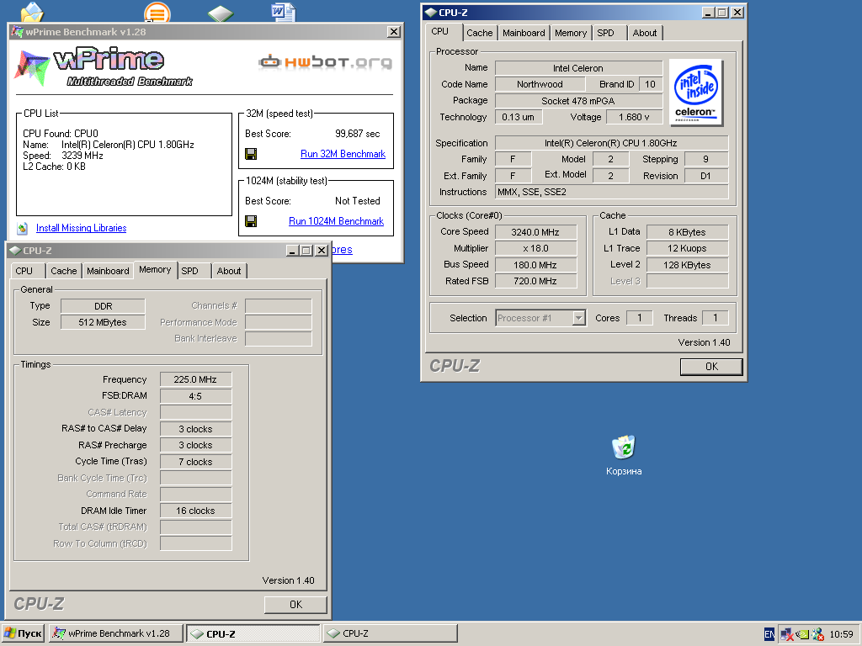This screenshot has width=862, height=646.
Task: Close the wPrime Benchmark window
Action: click(394, 32)
